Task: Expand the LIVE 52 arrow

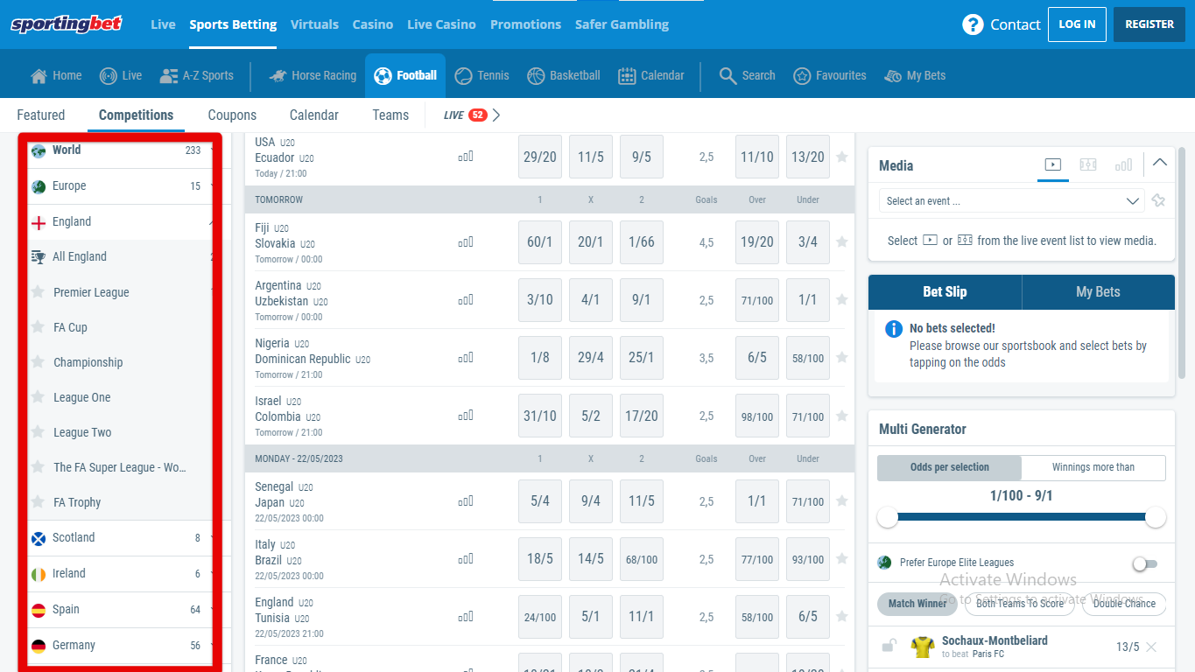Action: point(496,115)
